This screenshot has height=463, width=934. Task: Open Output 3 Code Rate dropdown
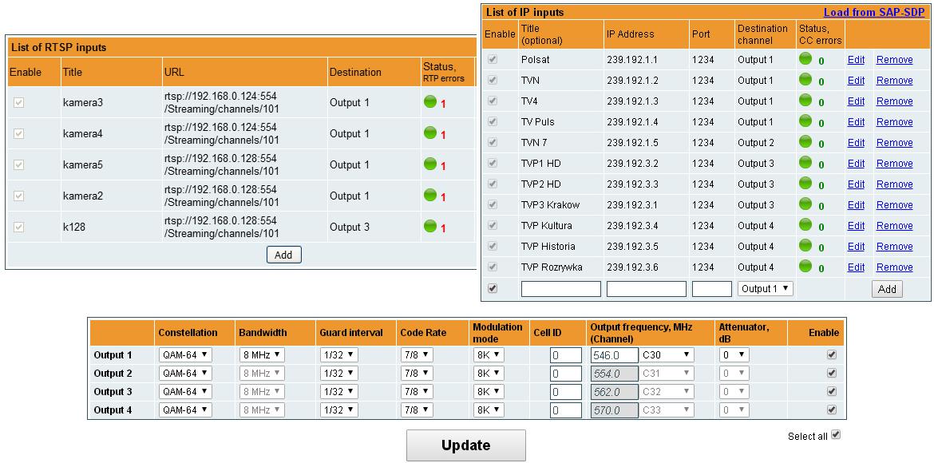[x=416, y=391]
